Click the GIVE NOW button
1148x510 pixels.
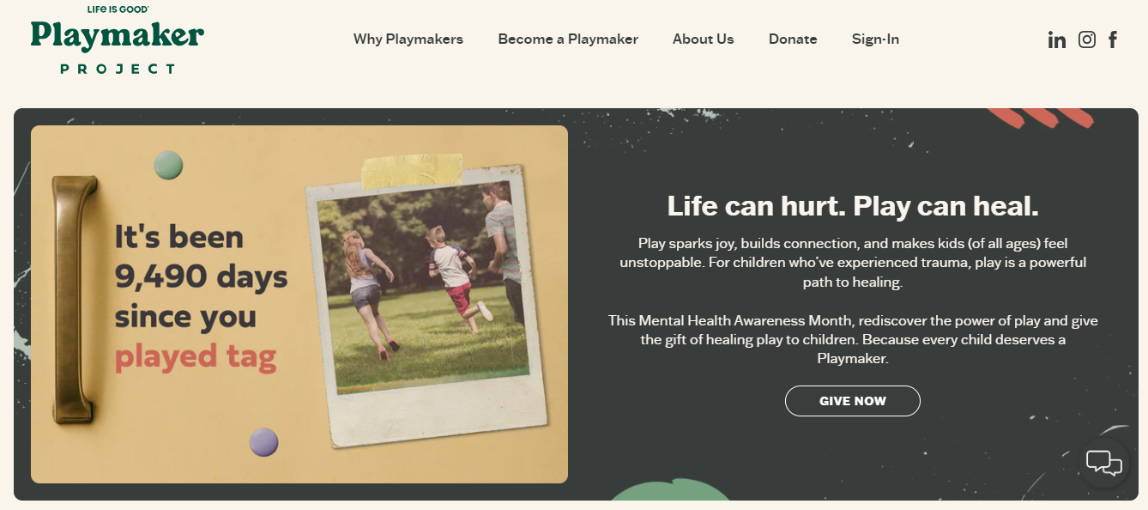point(853,401)
